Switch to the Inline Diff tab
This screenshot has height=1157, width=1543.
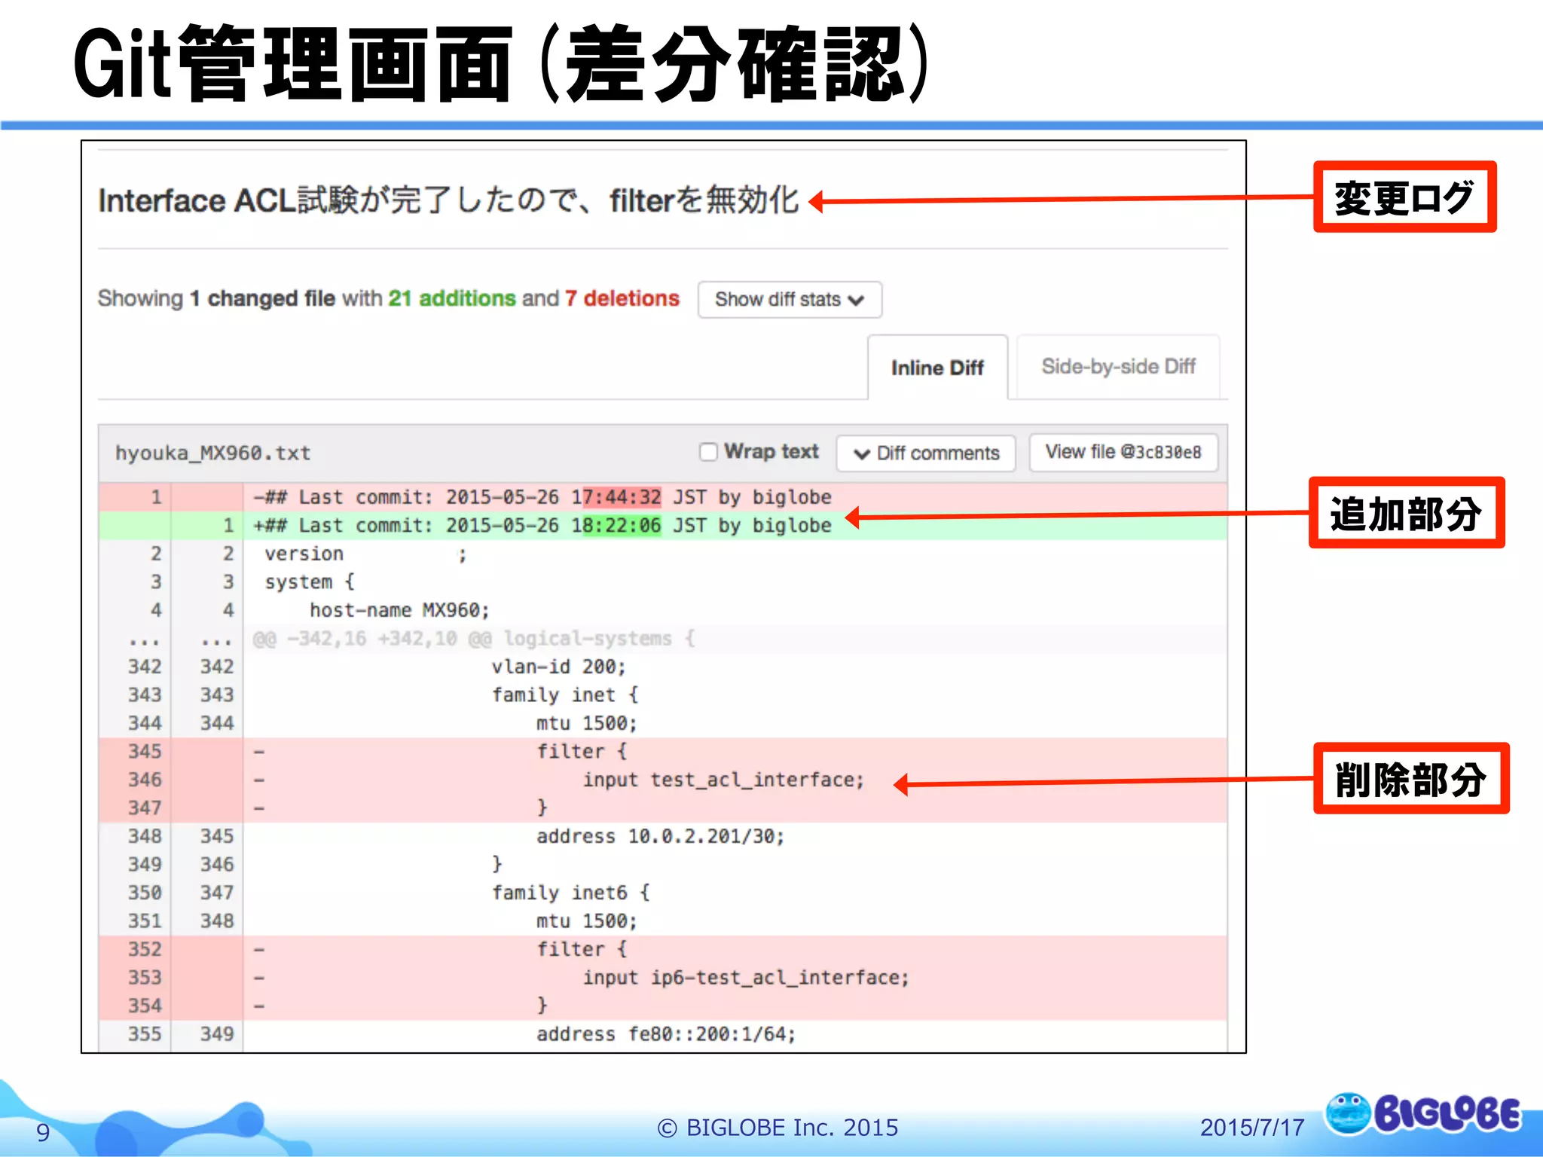(937, 368)
